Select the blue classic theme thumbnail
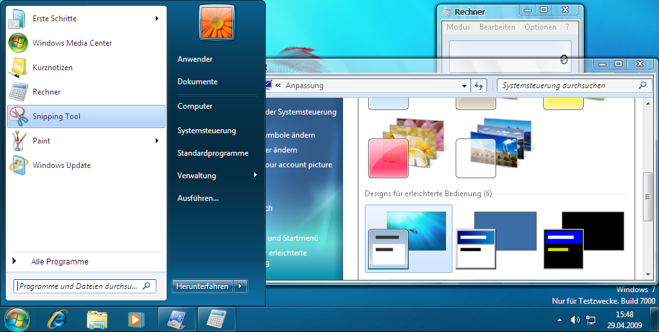Screen dimensions: 659x332 click(496, 239)
